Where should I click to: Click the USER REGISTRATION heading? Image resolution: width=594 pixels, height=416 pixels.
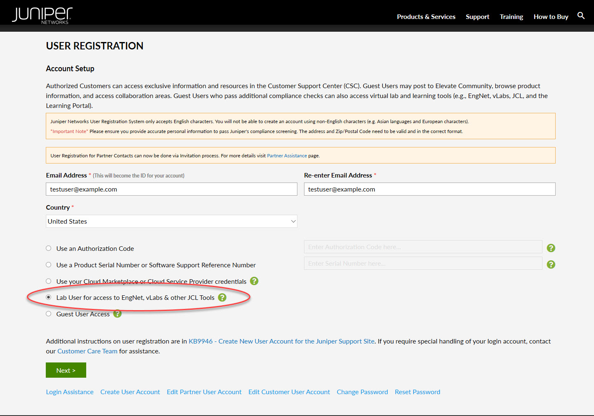94,46
